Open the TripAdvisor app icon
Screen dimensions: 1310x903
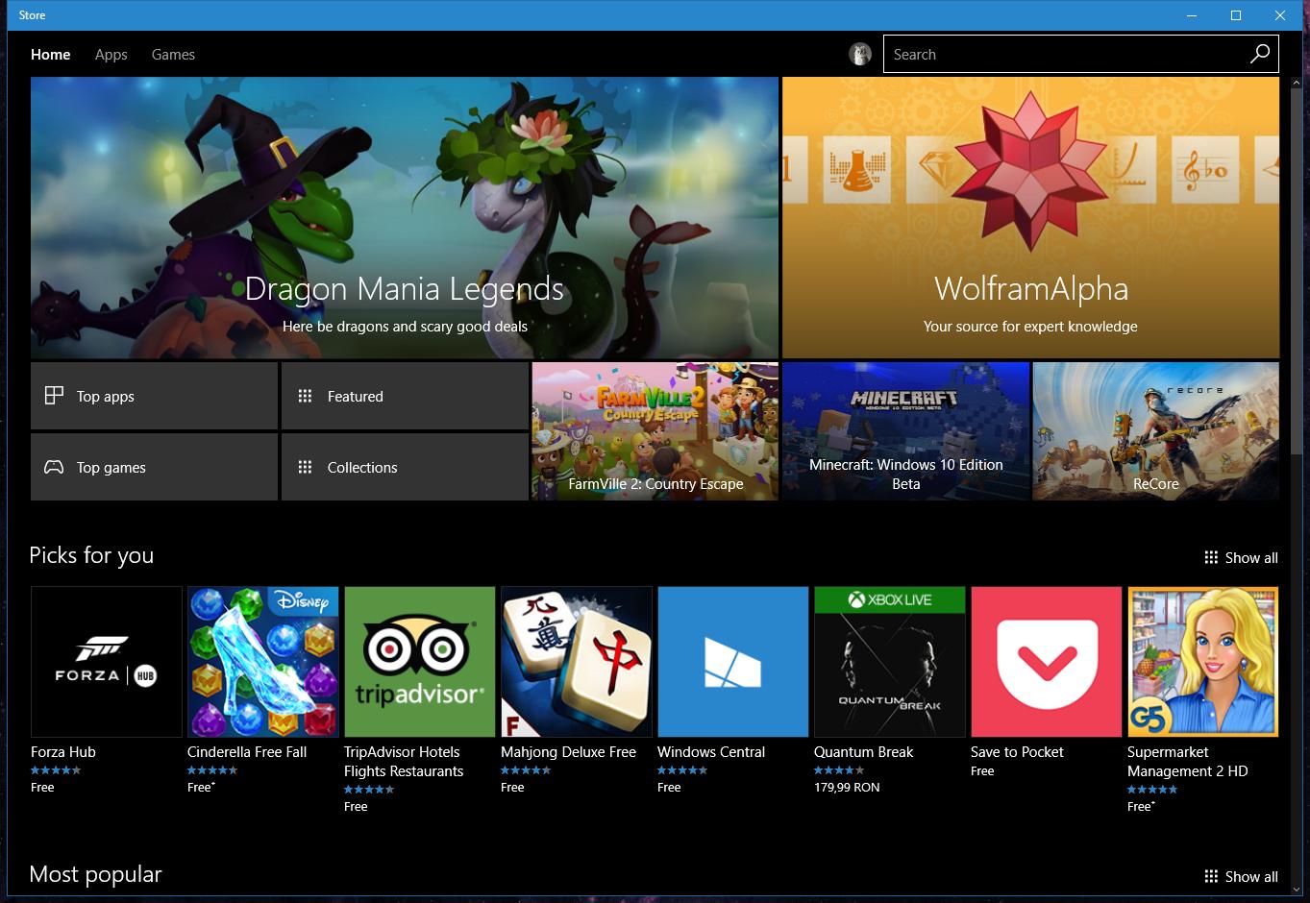[420, 662]
